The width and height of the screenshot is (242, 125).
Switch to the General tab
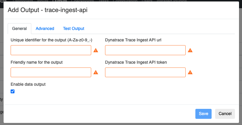[x=19, y=28]
